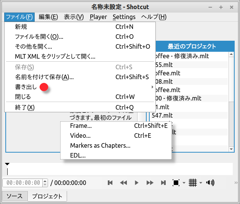This screenshot has height=204, width=240.
Task: Click the fast forward button
Action: [x=150, y=183]
